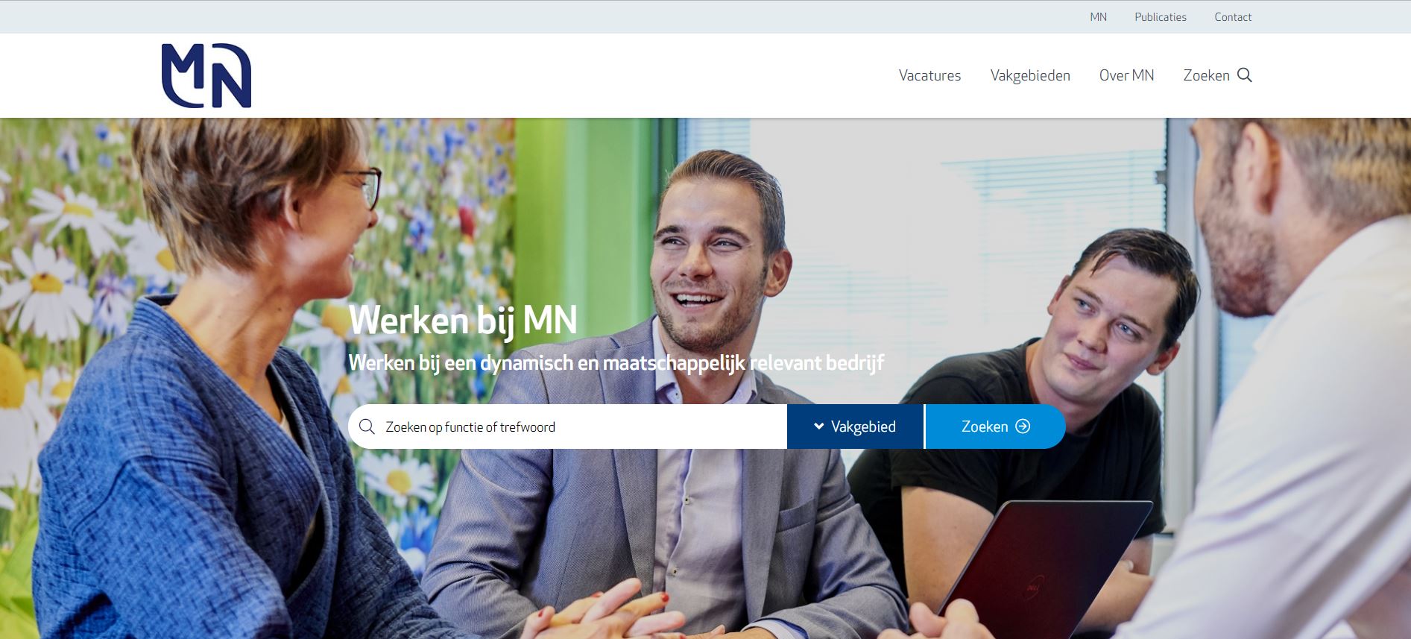Focus the 'Zoeken op functie of trefwoord' field
Screen dimensions: 1411x639
click(568, 426)
